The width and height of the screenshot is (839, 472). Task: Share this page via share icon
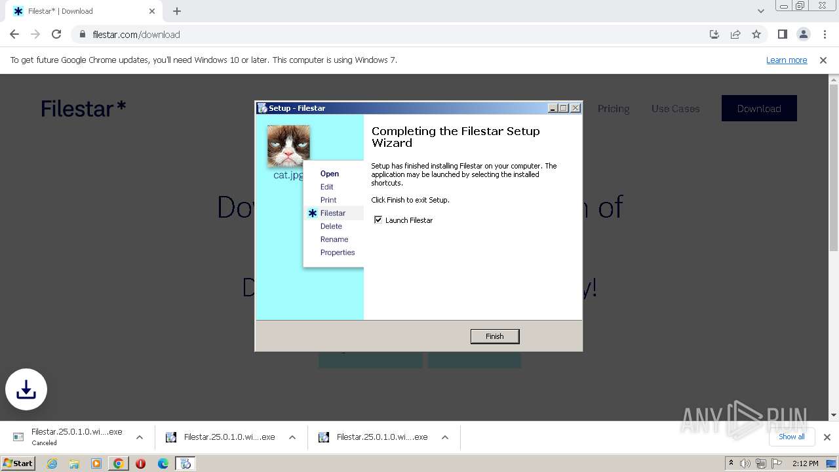point(735,34)
